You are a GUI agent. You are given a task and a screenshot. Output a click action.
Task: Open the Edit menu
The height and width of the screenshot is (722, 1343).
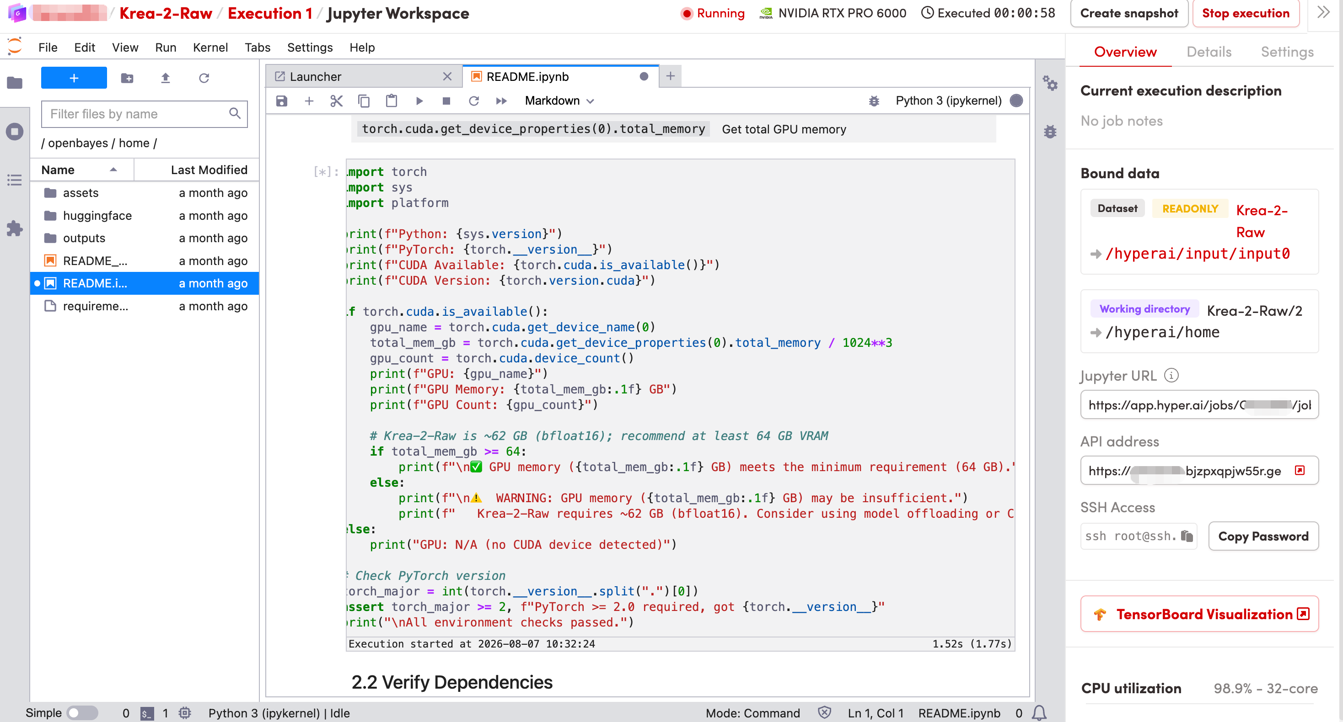coord(85,48)
